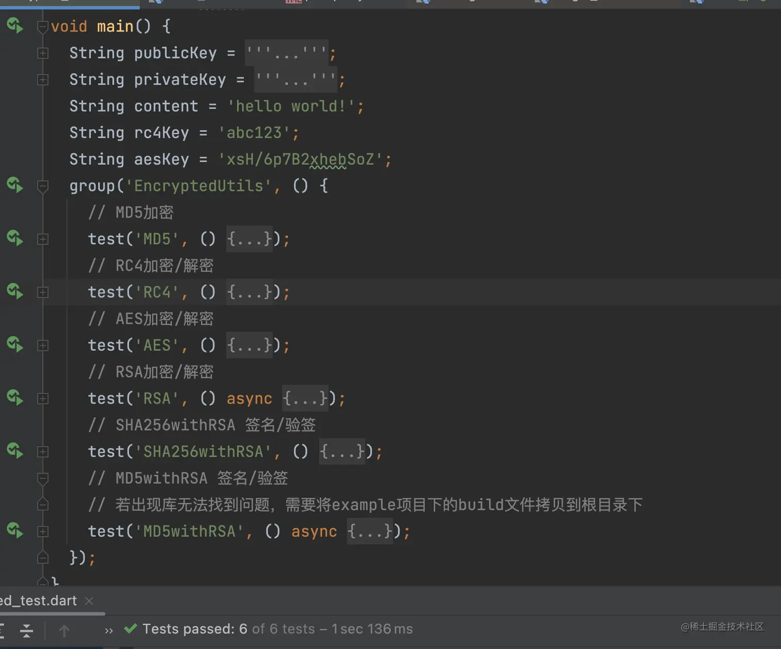Image resolution: width=781 pixels, height=649 pixels.
Task: Collapse all test results icon
Action: pos(26,630)
